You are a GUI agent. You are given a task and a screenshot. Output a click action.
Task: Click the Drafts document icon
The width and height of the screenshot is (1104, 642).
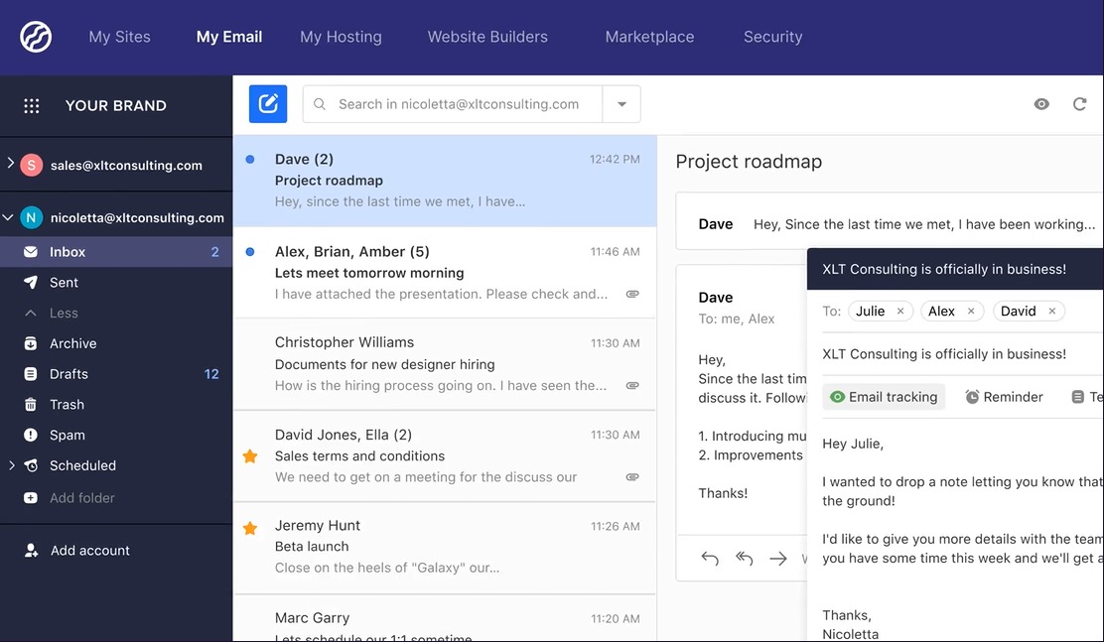(x=30, y=374)
